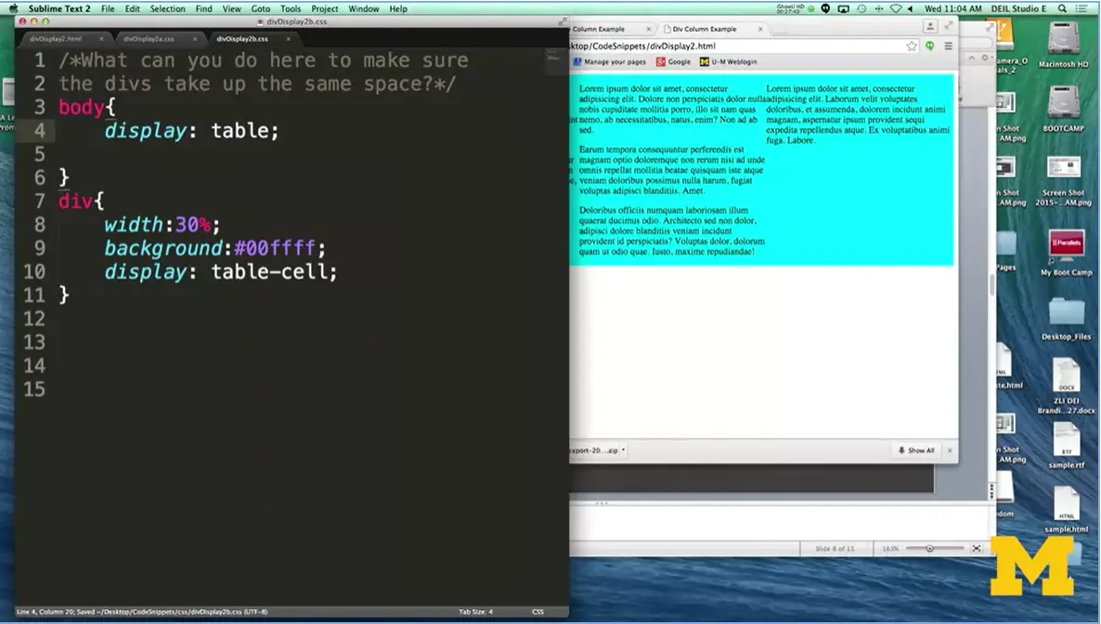Image resolution: width=1101 pixels, height=624 pixels.
Task: Open the Desktop_Files folder
Action: tap(1065, 315)
